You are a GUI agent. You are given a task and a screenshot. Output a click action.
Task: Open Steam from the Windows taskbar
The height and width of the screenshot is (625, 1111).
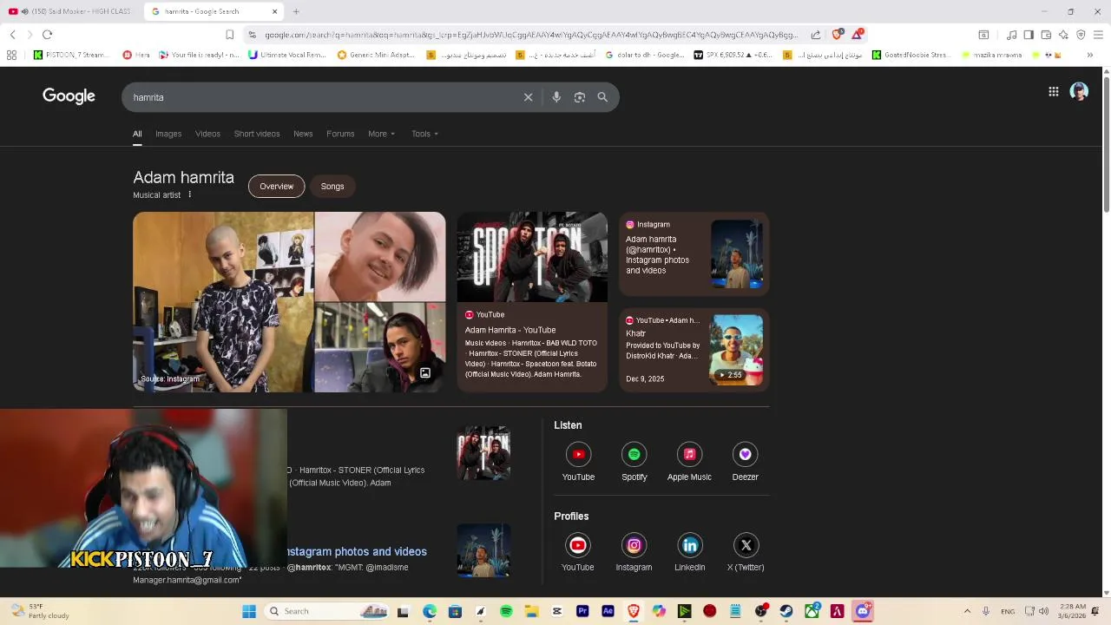(x=786, y=611)
